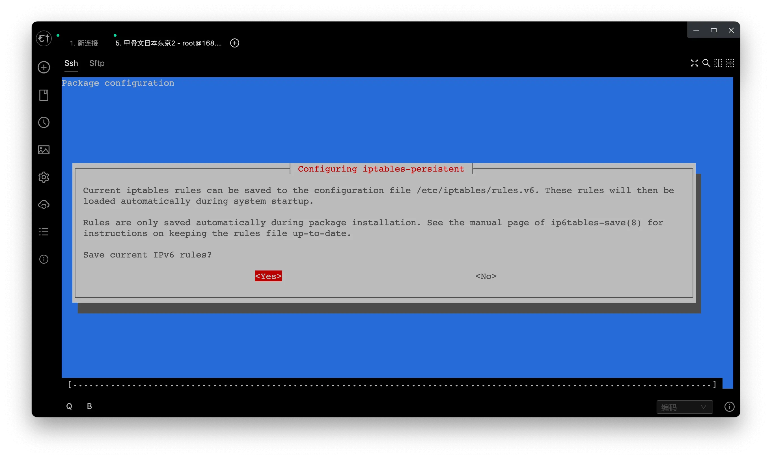Toggle fullscreen terminal icon
772x459 pixels.
[694, 63]
